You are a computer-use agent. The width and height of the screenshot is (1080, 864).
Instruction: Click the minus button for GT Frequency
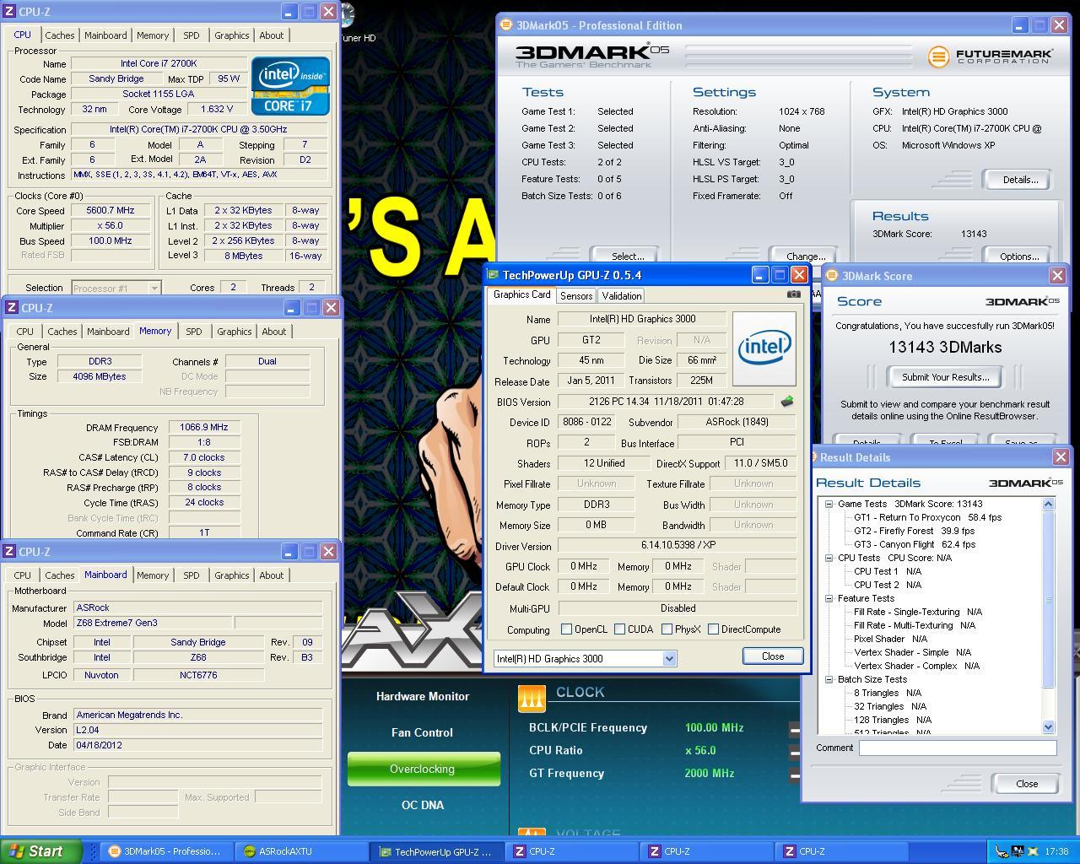point(794,774)
